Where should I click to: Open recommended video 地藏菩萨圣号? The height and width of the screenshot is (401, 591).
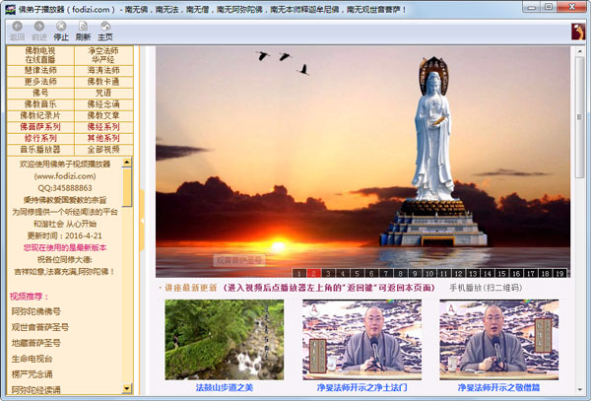click(36, 343)
